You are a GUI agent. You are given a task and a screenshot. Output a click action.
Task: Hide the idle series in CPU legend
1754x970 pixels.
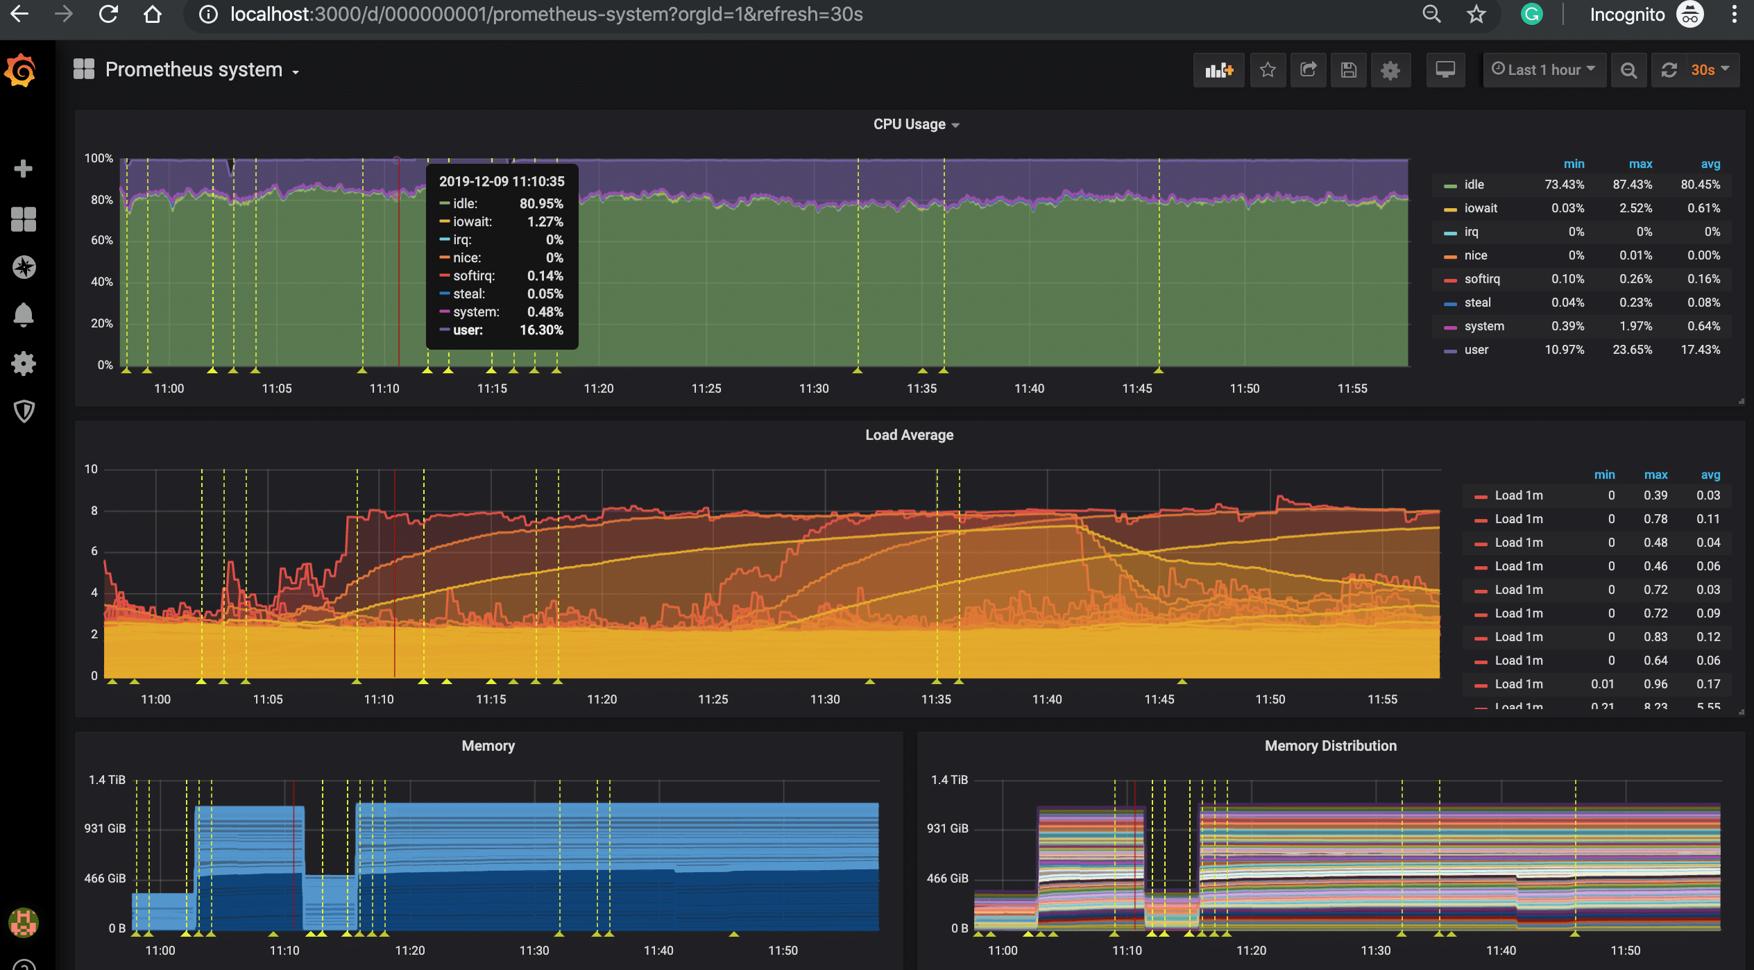pos(1475,185)
